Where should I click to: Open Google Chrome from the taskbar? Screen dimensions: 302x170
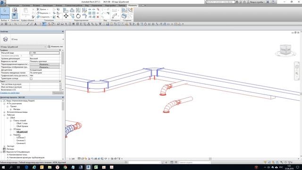tap(65, 167)
